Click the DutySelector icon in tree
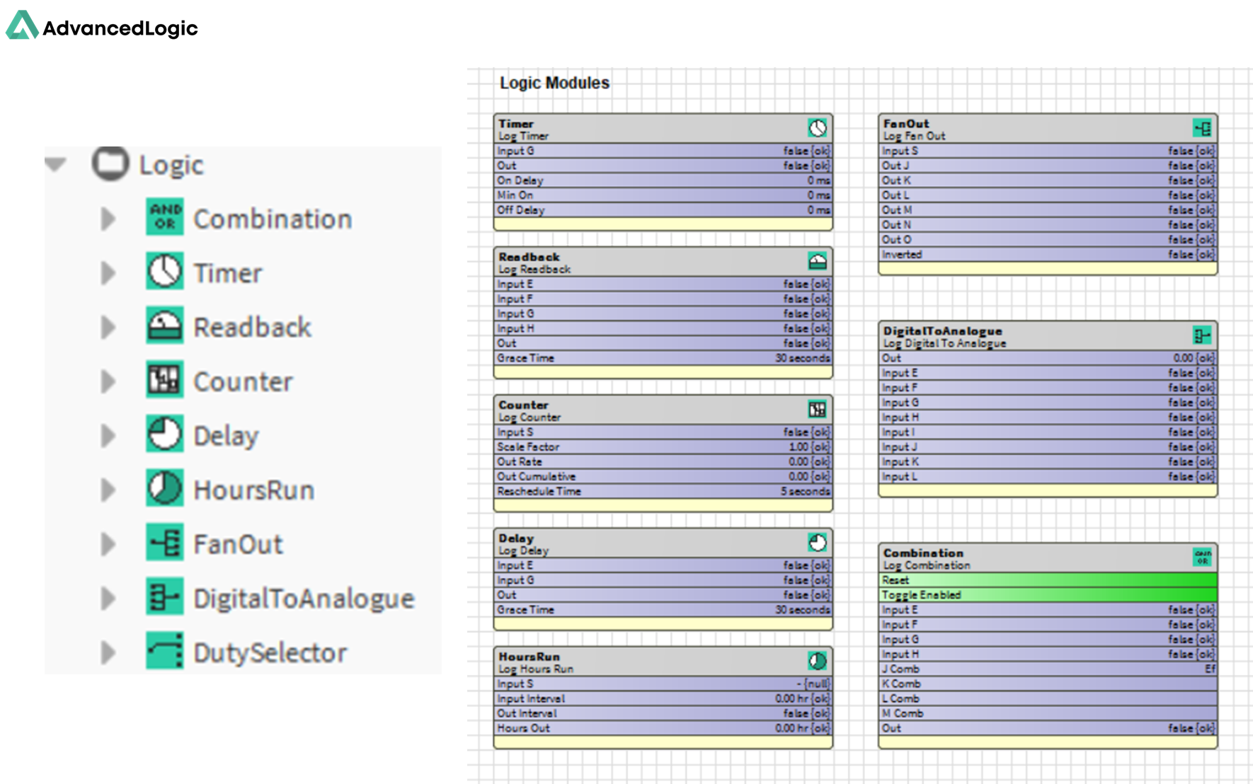 pyautogui.click(x=165, y=651)
